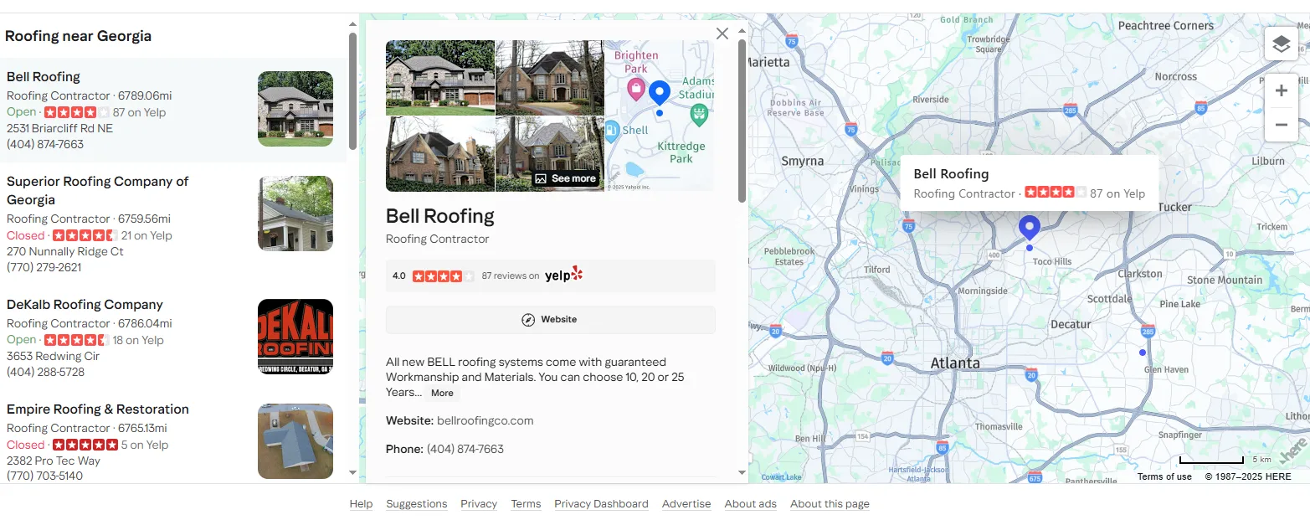Open bellroofingco.com website link
The height and width of the screenshot is (520, 1310).
[x=485, y=420]
